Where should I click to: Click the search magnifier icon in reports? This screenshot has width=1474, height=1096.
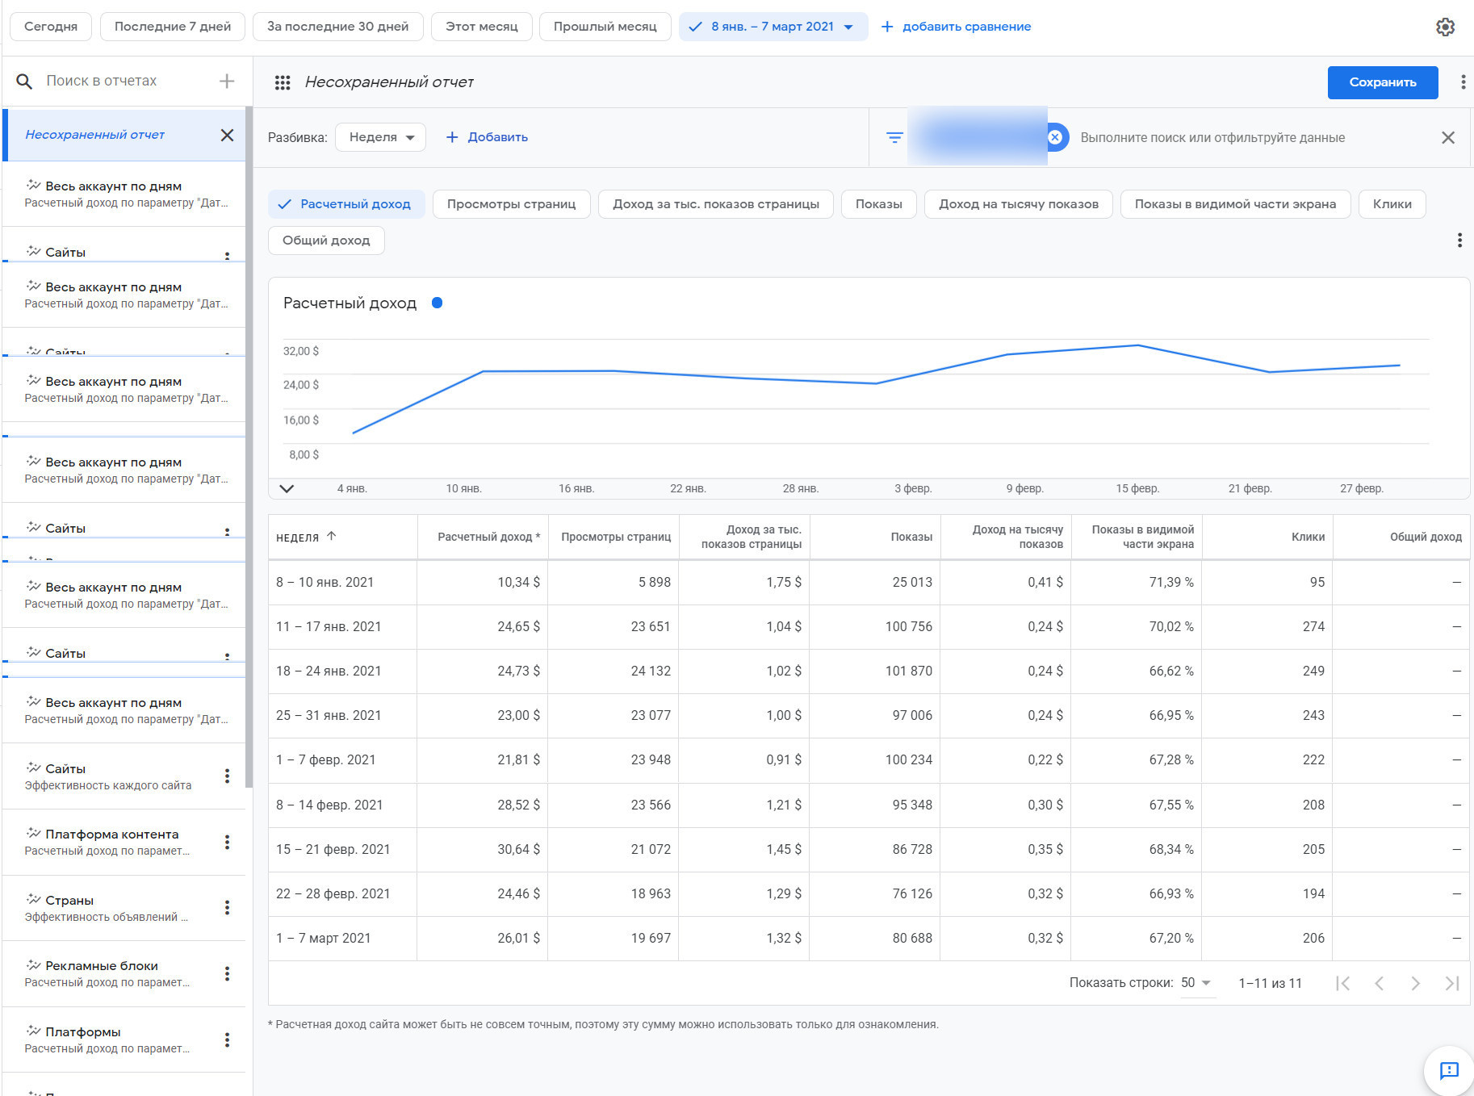coord(24,82)
